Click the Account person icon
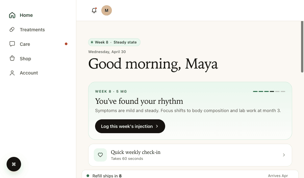Image resolution: width=304 pixels, height=178 pixels. pos(12,73)
